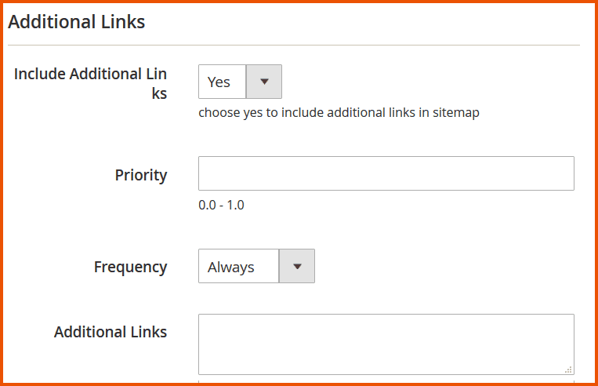Click the word 'sitemap' in the helper note
598x386 pixels.
[456, 113]
